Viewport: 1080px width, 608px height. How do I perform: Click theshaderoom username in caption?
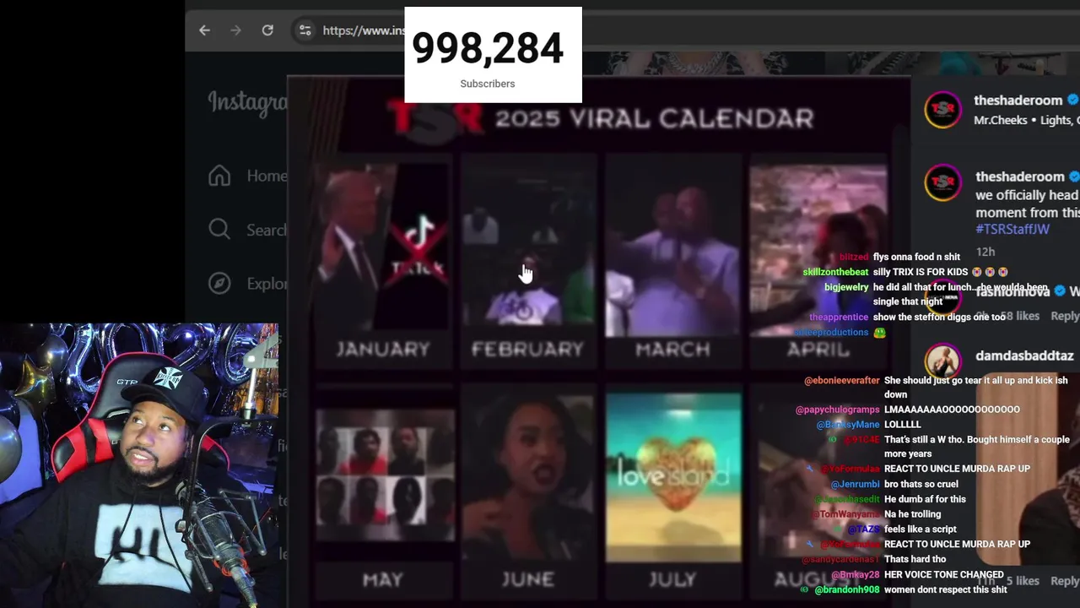tap(1019, 176)
